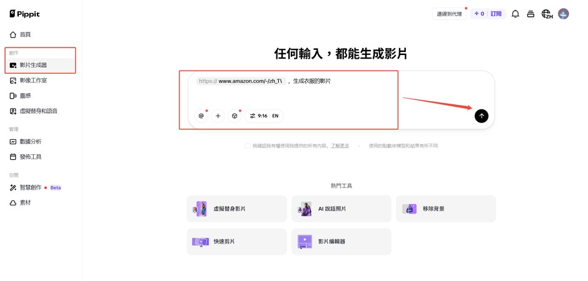Click the cloud assets icon
The image size is (588, 281).
(x=13, y=203)
